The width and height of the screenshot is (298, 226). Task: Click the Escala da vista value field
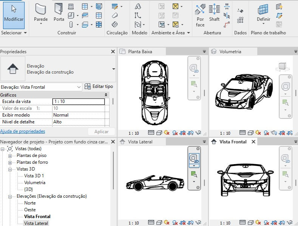78,101
